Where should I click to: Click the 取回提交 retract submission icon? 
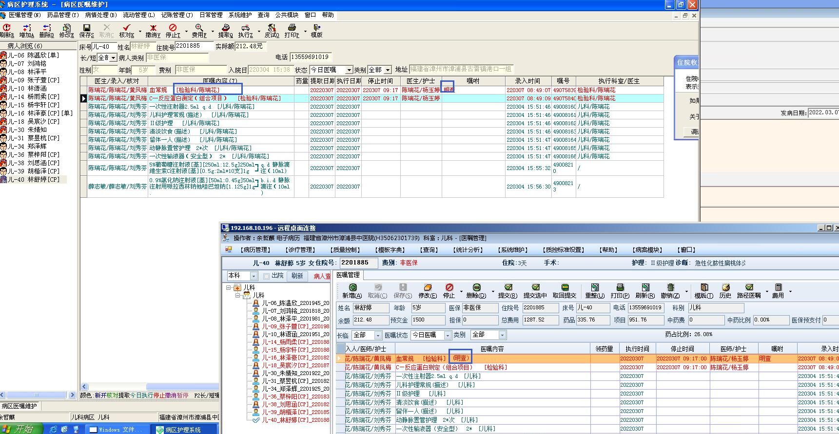[x=565, y=287]
